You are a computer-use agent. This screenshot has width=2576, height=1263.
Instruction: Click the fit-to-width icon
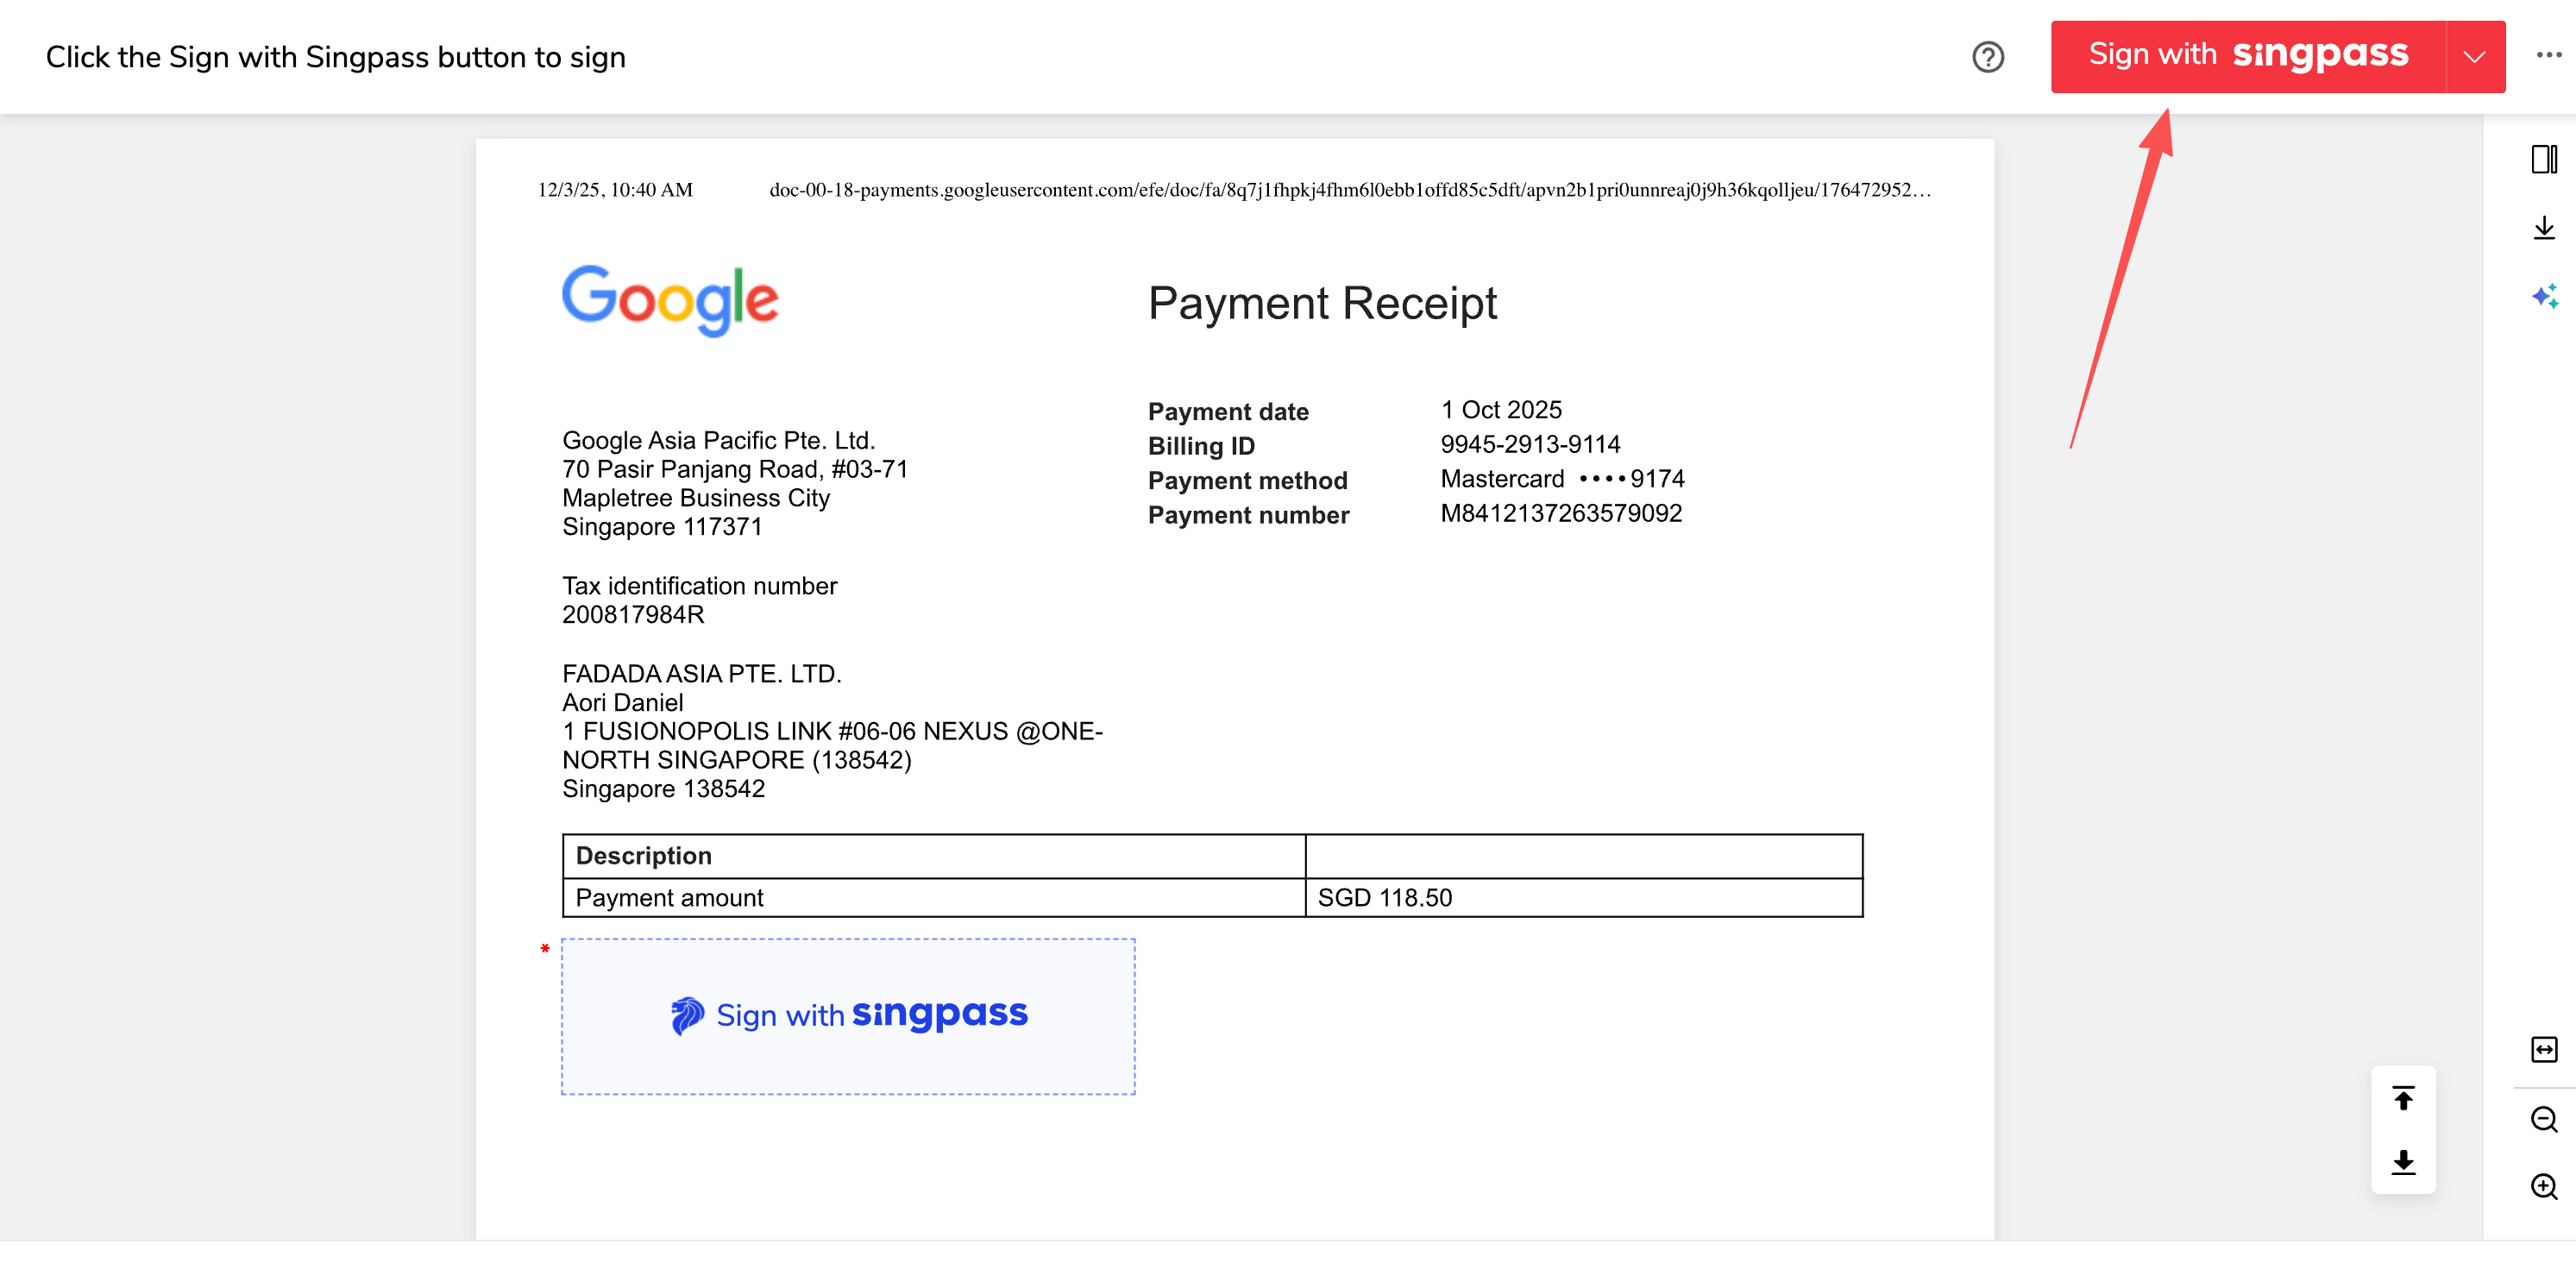click(2543, 1049)
